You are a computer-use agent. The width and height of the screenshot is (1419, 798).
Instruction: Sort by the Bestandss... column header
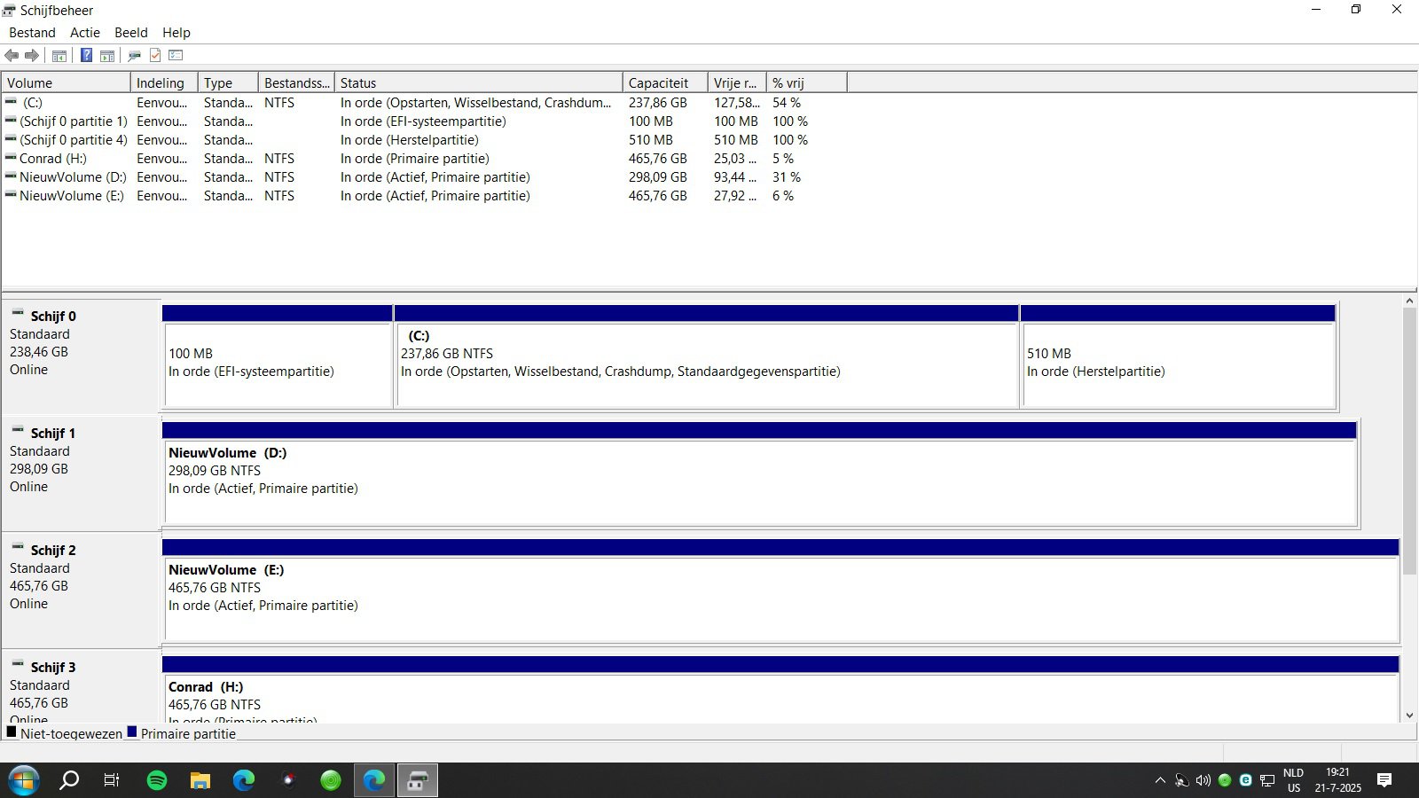click(x=296, y=82)
